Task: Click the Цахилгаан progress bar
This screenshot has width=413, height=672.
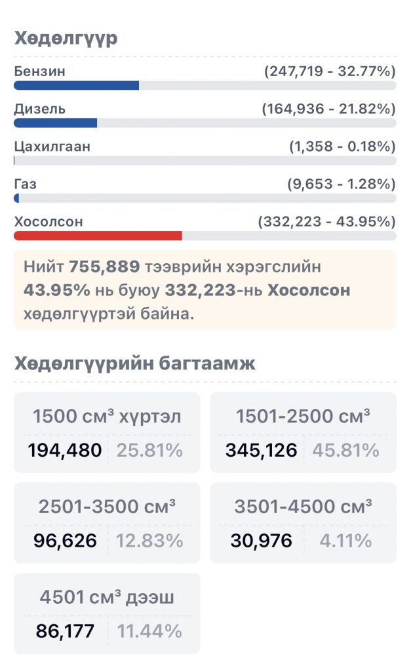Action: [x=205, y=160]
